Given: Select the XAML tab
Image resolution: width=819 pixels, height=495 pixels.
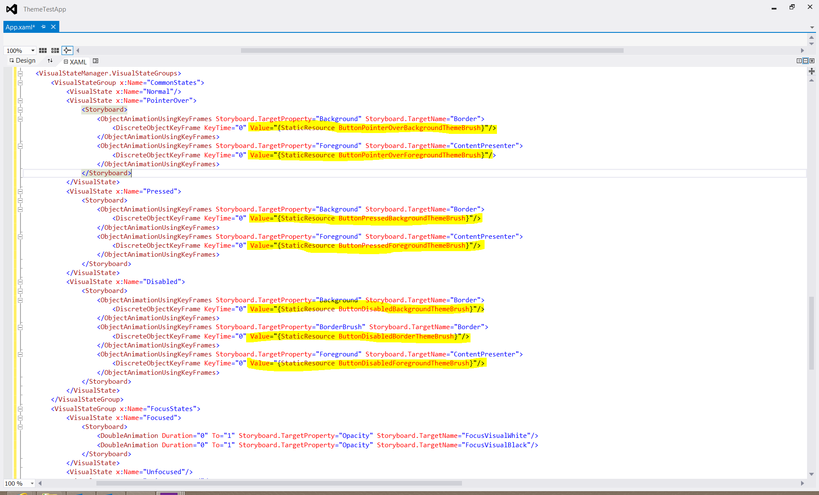Looking at the screenshot, I should 78,62.
